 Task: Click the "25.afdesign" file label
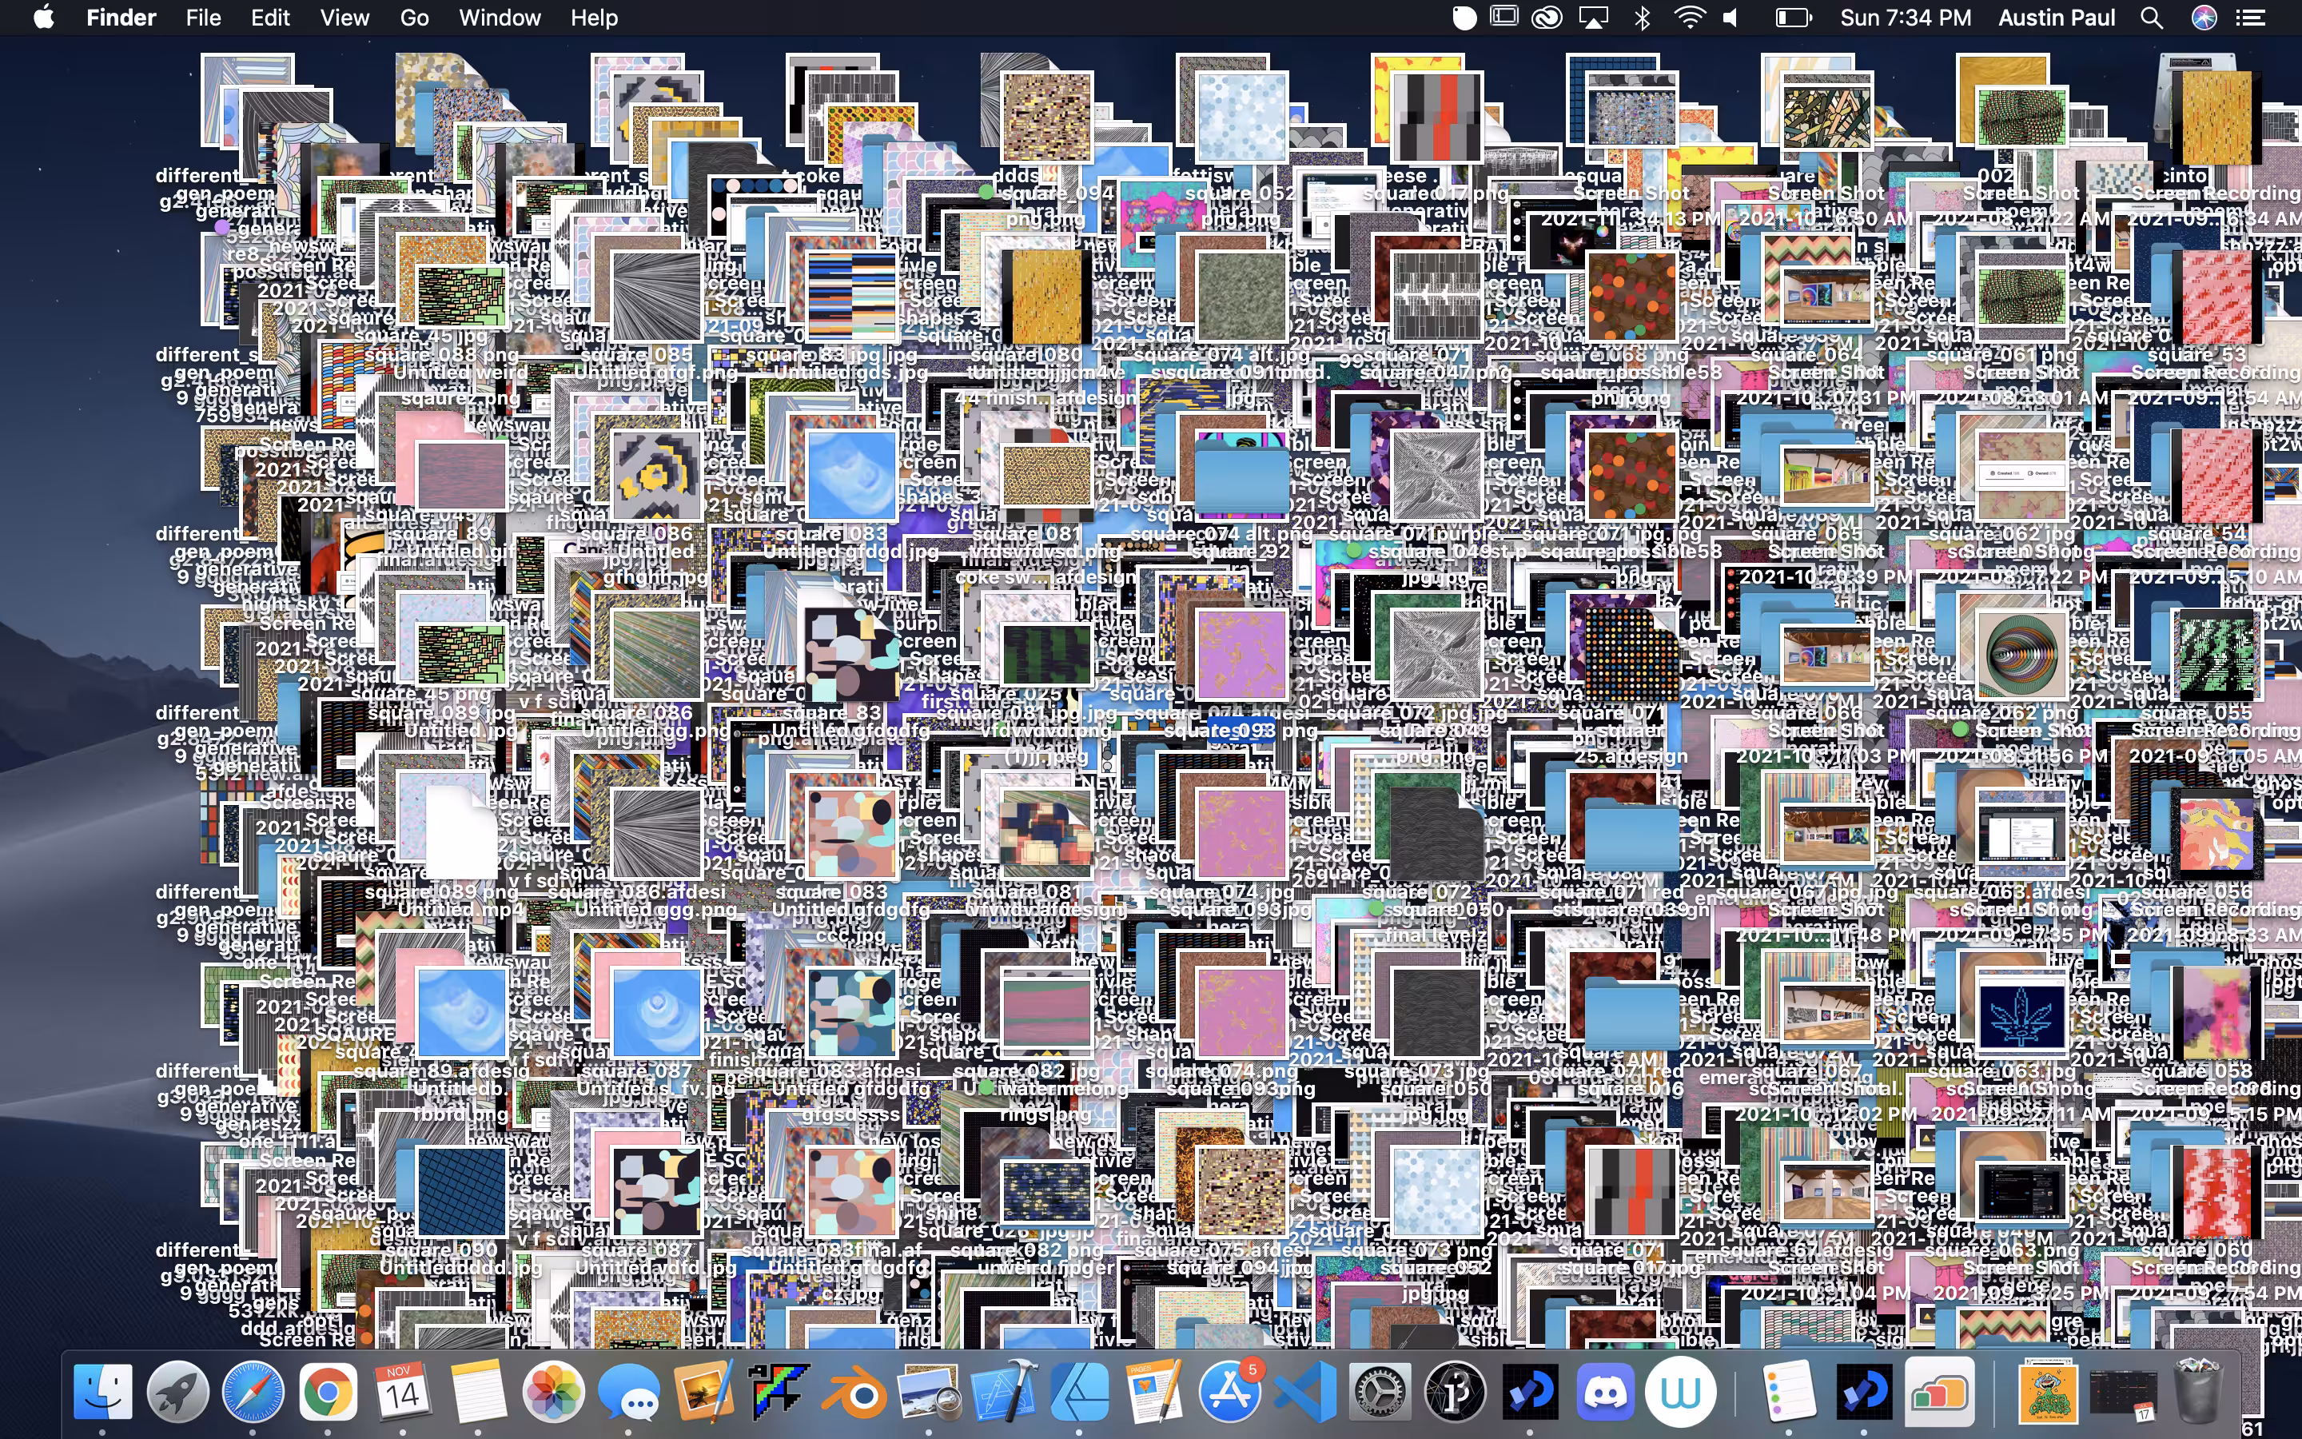point(1631,755)
